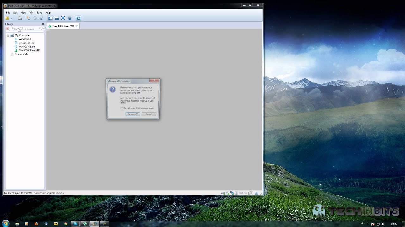405x227 pixels.
Task: Click the Power off button
Action: coord(133,114)
